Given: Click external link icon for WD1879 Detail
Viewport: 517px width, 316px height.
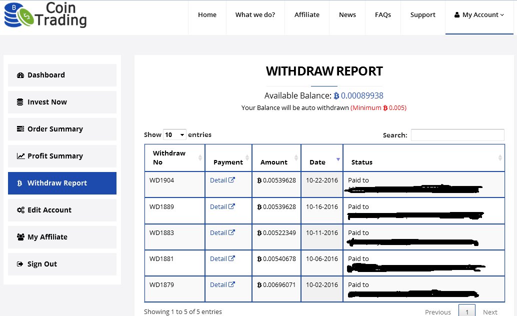Looking at the screenshot, I should (x=232, y=284).
